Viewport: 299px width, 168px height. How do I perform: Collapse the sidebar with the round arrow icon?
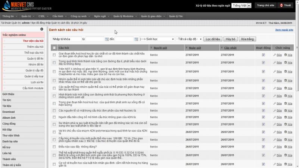[x=41, y=29]
